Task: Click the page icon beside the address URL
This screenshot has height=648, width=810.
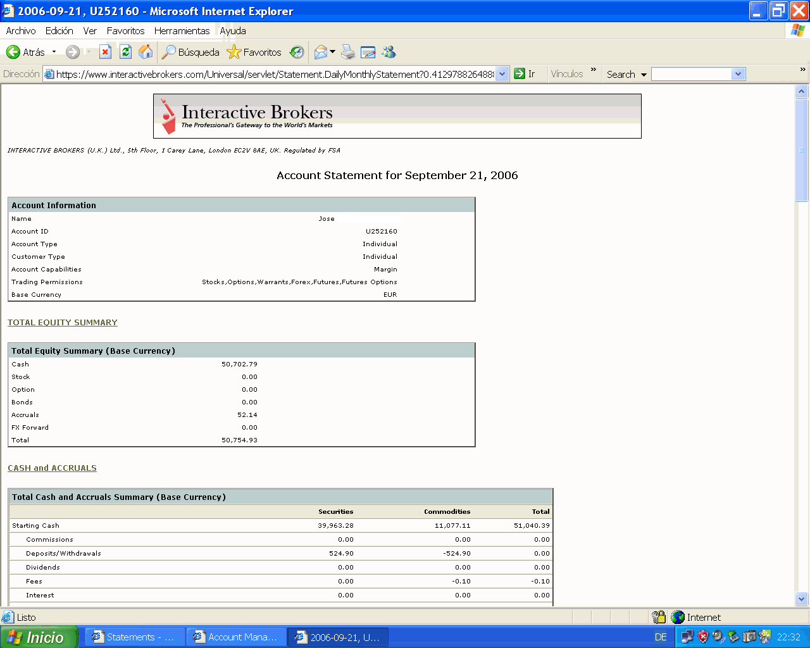Action: tap(49, 74)
